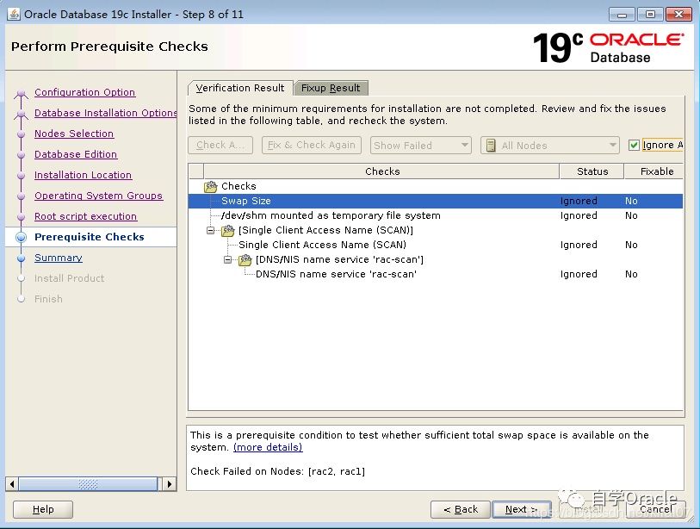
Task: Click the Back button
Action: pyautogui.click(x=460, y=509)
